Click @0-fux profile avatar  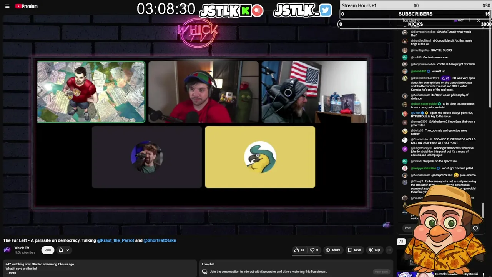tap(405, 113)
